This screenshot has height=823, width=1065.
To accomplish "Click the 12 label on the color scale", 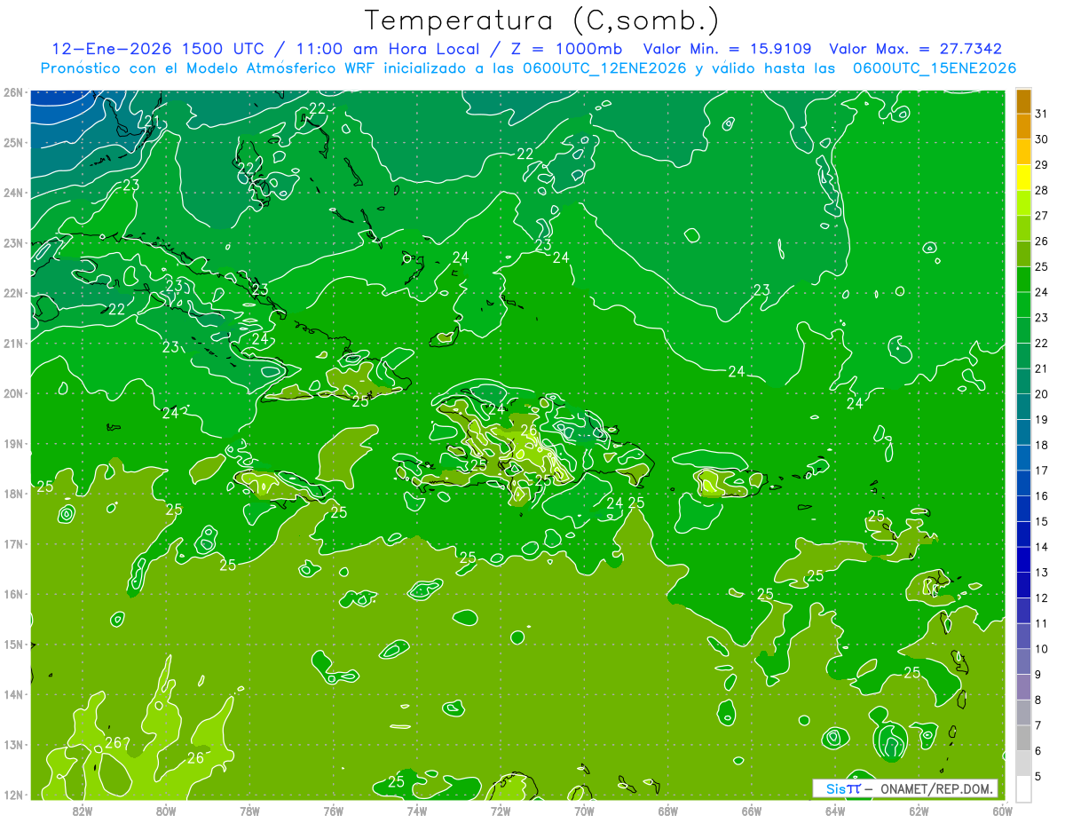I will [1042, 597].
